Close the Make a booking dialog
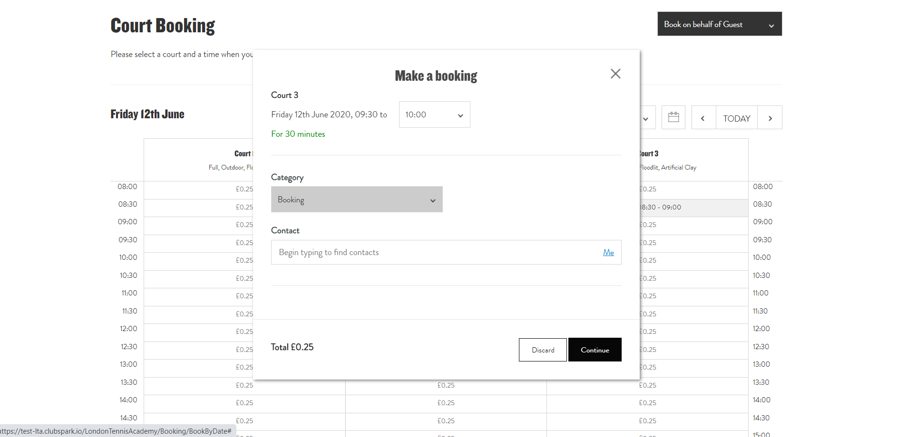898x437 pixels. click(615, 74)
